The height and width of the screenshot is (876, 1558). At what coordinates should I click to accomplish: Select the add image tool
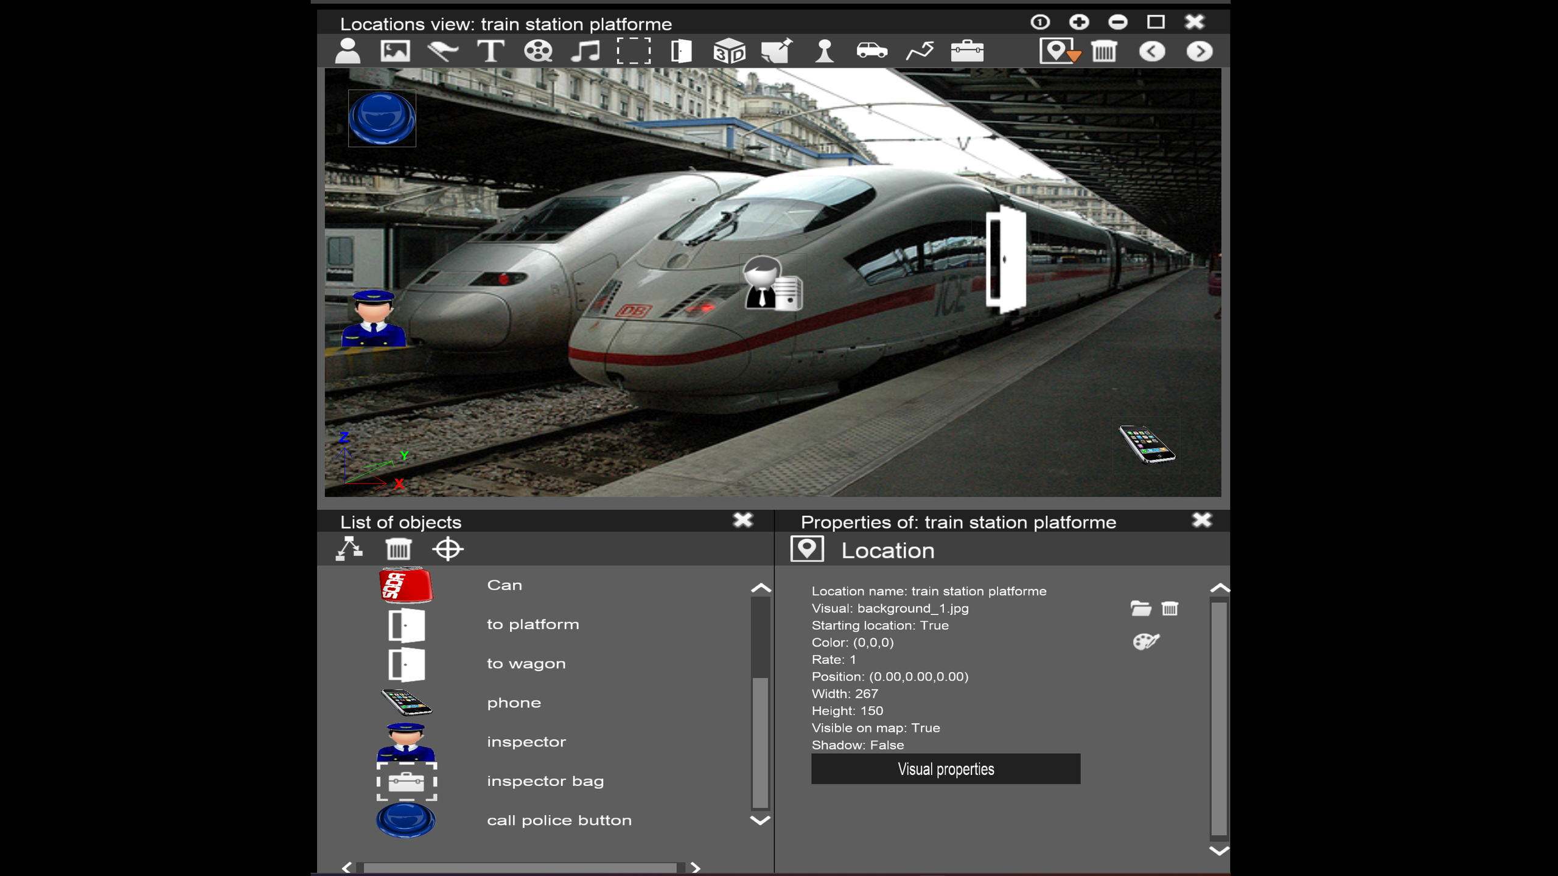(395, 51)
